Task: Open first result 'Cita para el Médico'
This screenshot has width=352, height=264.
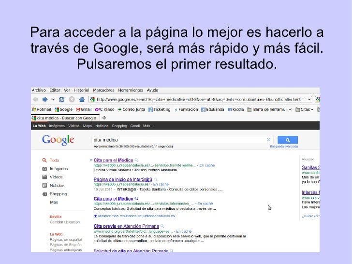Action: click(113, 160)
